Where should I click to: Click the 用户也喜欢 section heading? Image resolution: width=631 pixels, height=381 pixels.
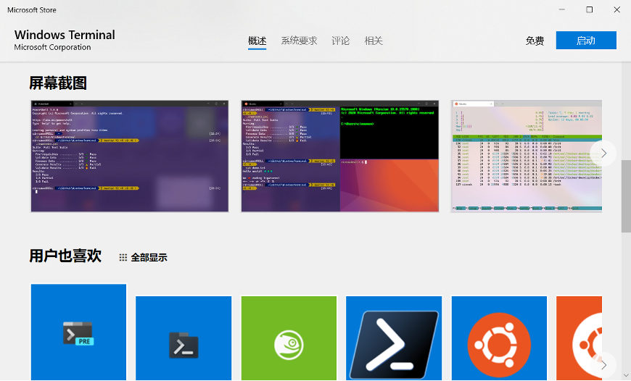(65, 256)
